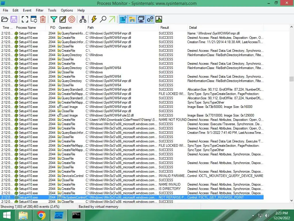Click the scrollbar up arrow

(x=292, y=27)
